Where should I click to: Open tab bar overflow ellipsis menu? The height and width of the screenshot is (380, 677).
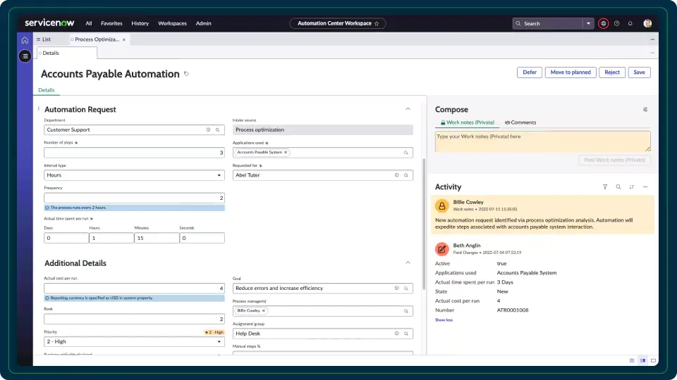click(x=652, y=39)
